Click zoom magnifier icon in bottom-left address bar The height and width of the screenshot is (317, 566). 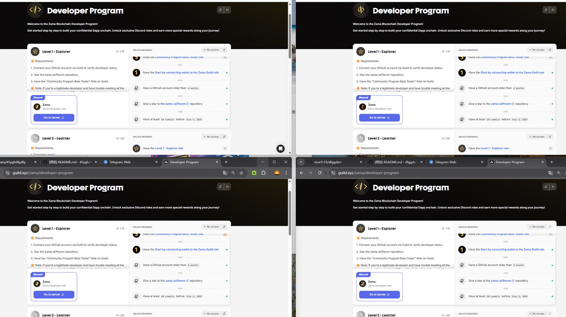(233, 173)
